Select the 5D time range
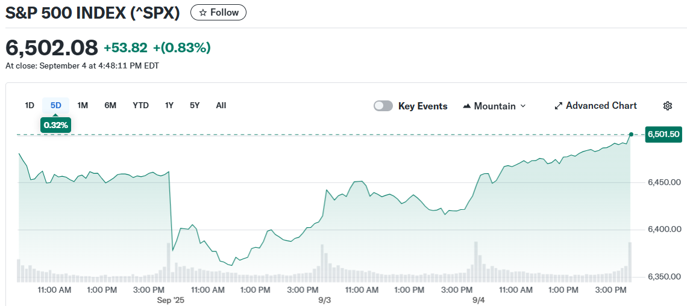The height and width of the screenshot is (306, 687). pyautogui.click(x=56, y=105)
